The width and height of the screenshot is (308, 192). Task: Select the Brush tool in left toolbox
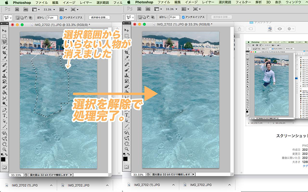5,70
